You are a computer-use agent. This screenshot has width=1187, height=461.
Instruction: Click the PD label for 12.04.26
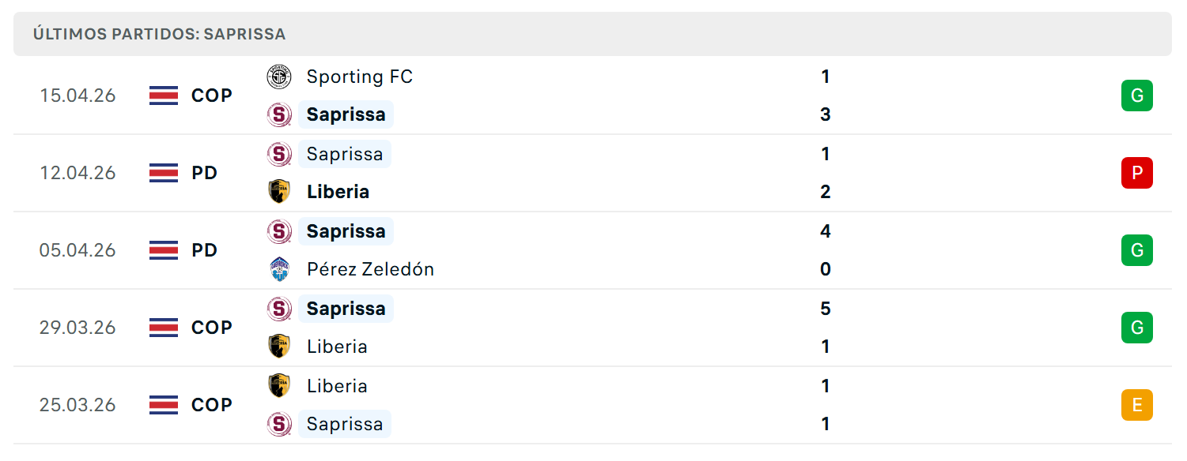point(205,173)
